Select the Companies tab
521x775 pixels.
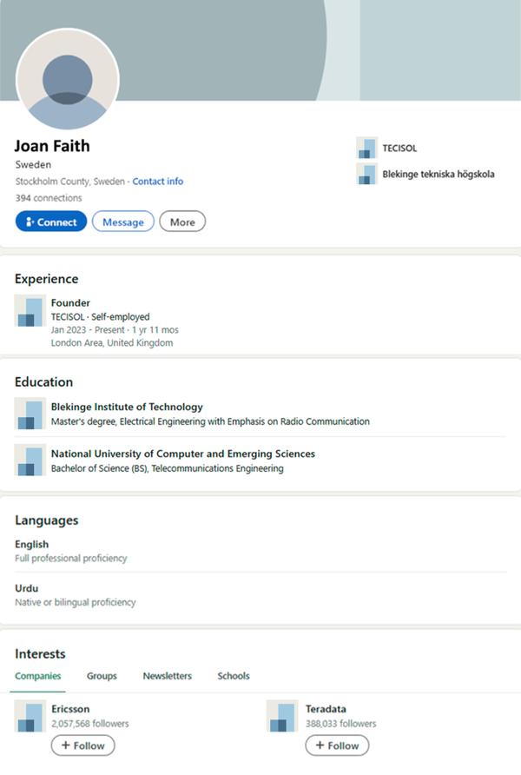coord(38,676)
